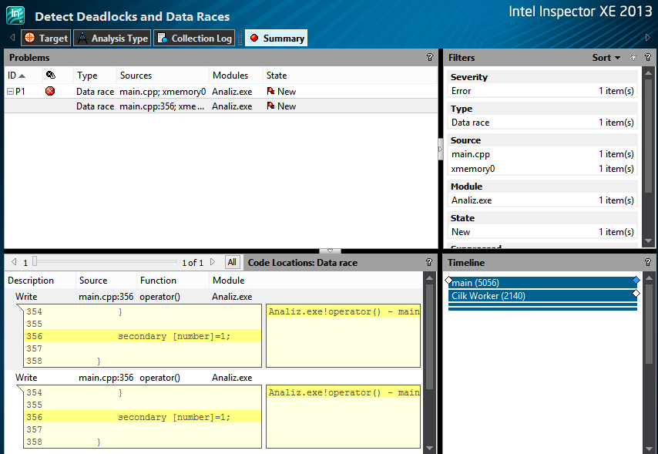The image size is (658, 454).
Task: Click the Timeline scroll down arrow
Action: [x=648, y=448]
